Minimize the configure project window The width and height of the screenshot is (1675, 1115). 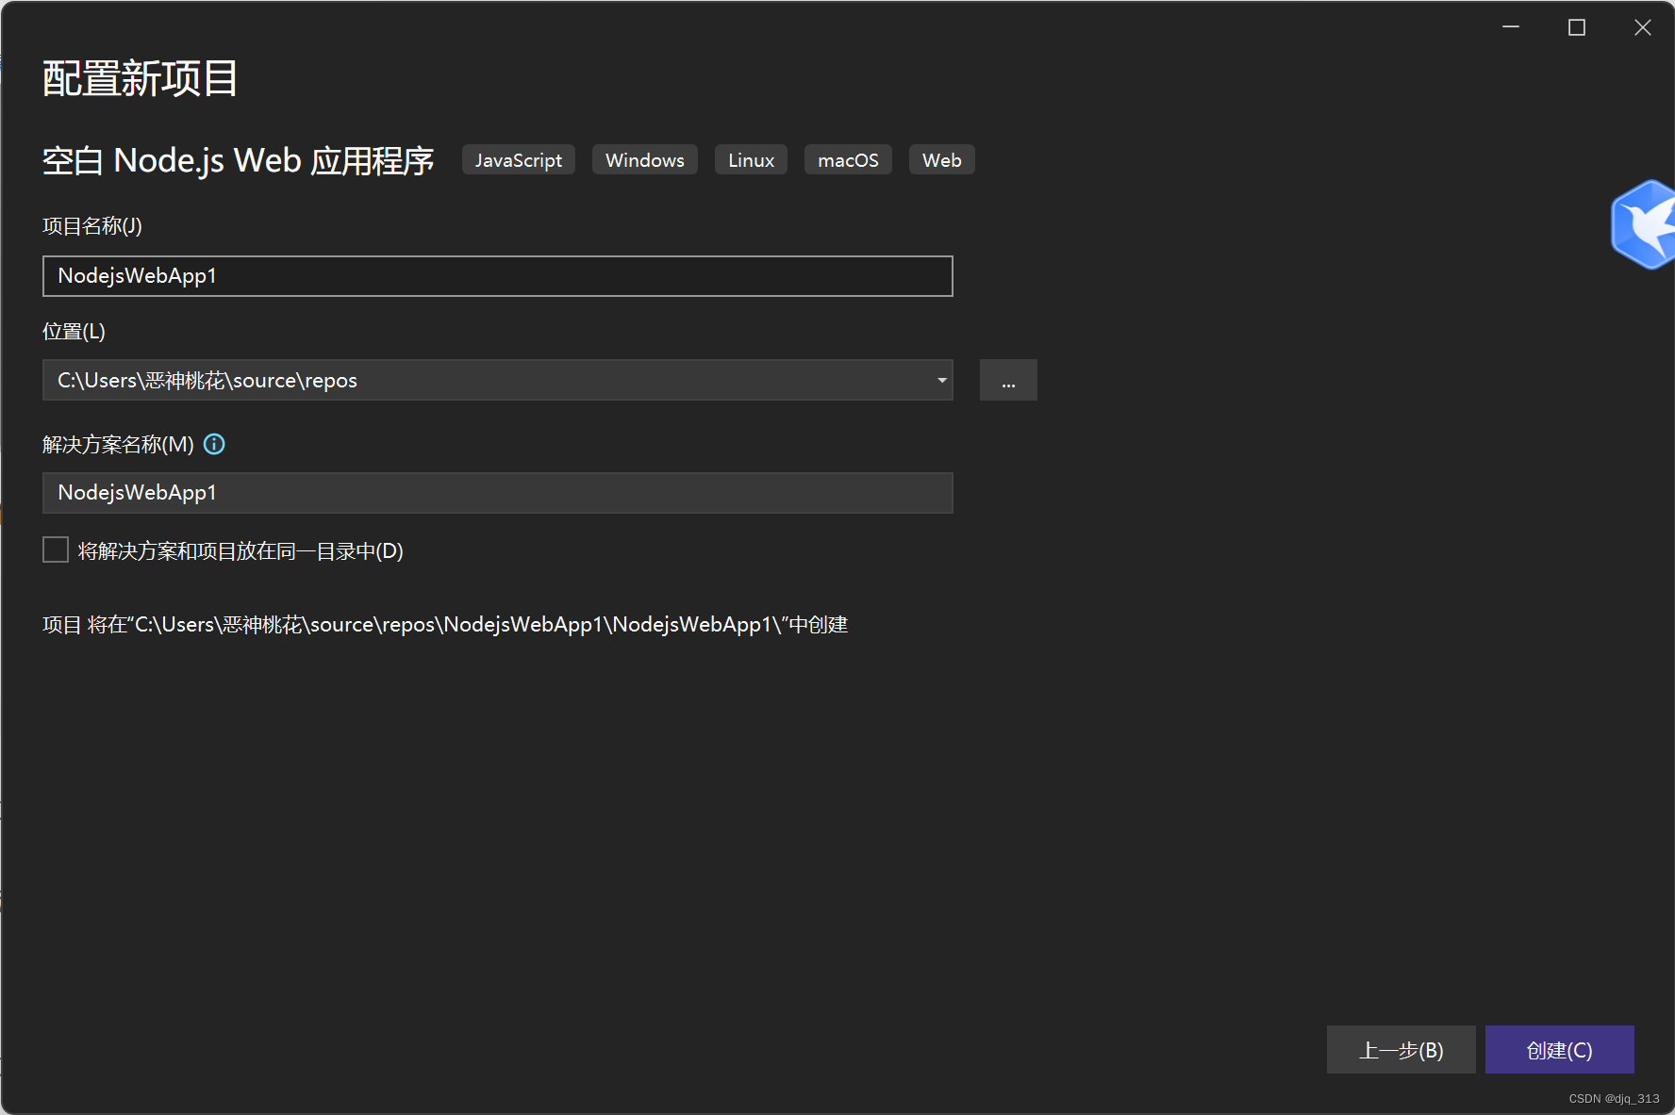tap(1511, 27)
